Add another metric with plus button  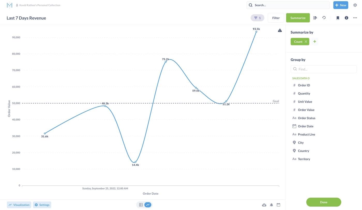tap(315, 41)
